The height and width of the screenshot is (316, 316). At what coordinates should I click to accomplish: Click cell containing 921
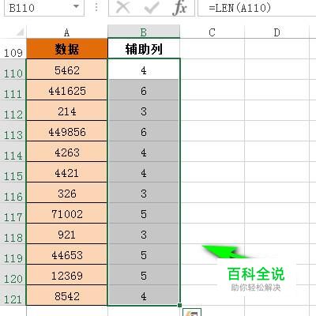67,234
